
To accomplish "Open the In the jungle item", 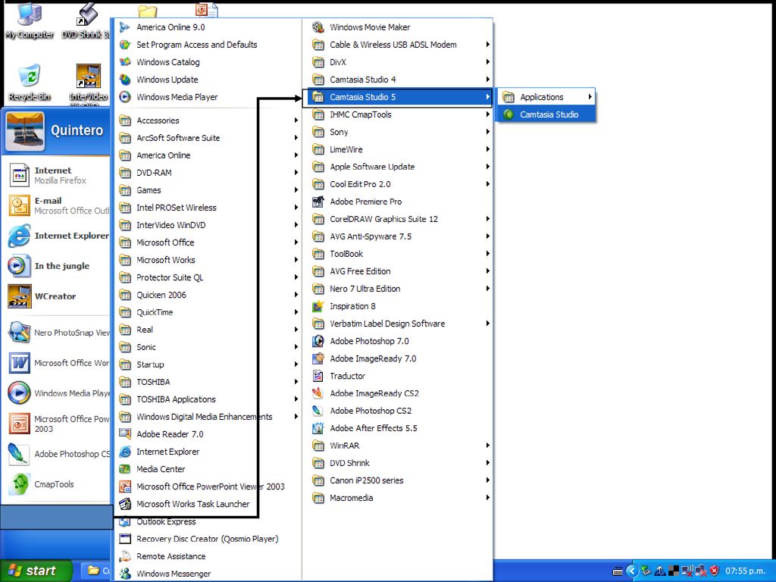I will [x=58, y=266].
